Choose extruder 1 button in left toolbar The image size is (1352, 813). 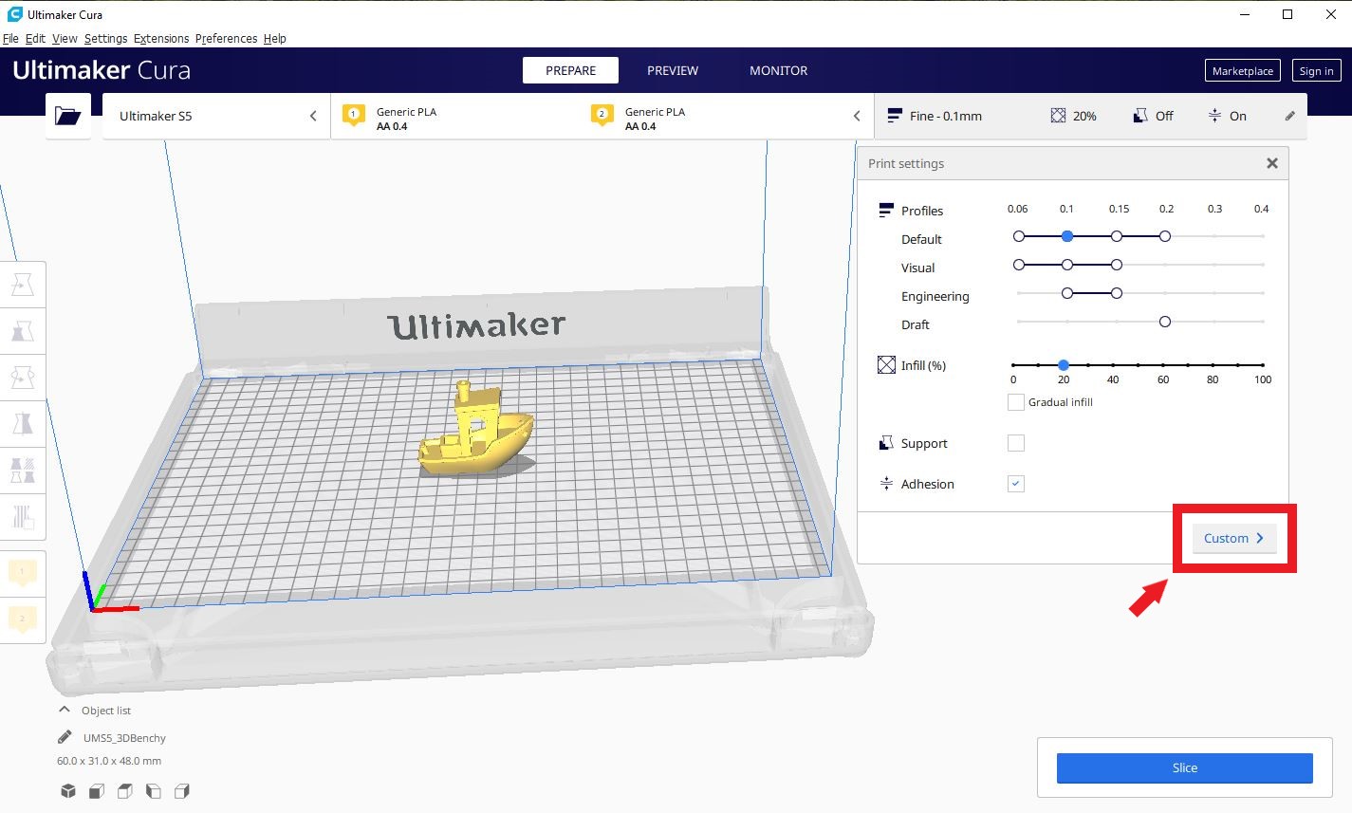22,573
